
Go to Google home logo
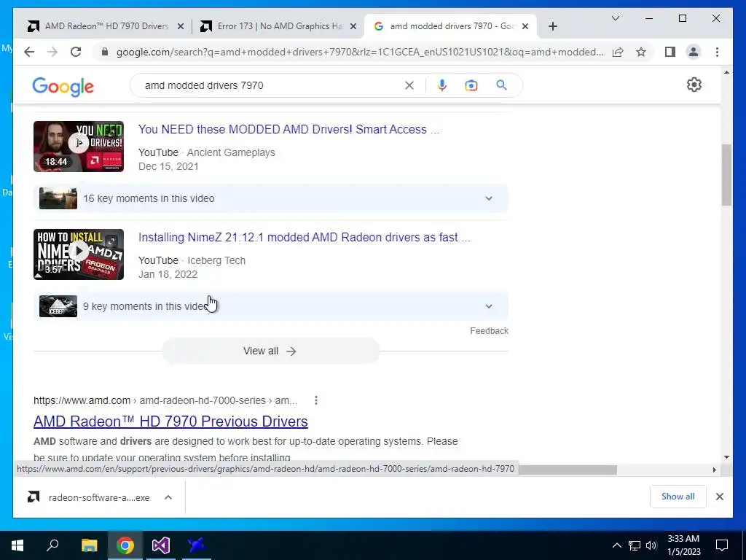coord(63,87)
